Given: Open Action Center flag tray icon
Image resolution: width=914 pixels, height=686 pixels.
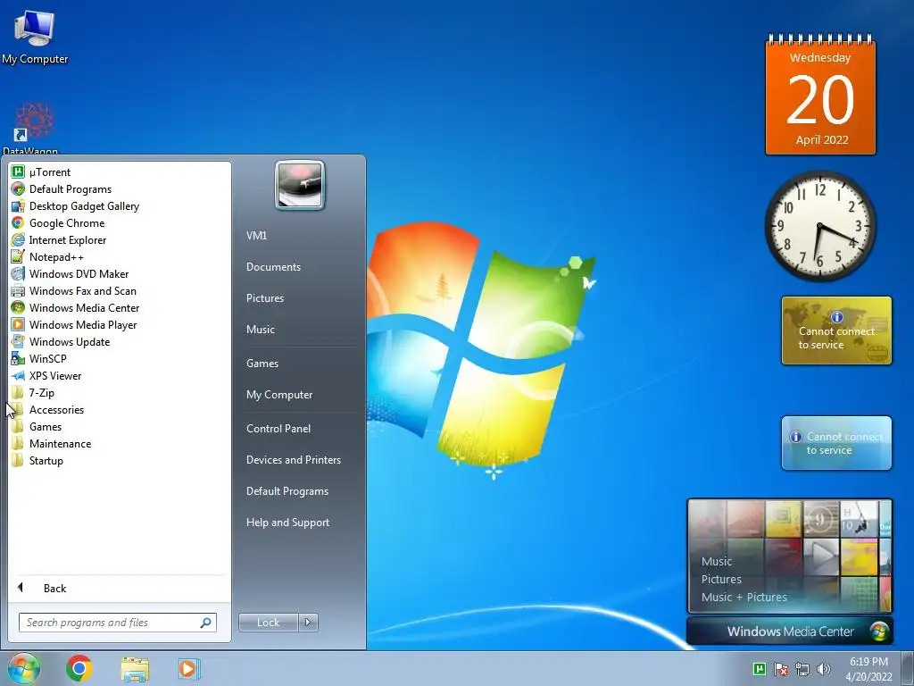Looking at the screenshot, I should tap(781, 669).
